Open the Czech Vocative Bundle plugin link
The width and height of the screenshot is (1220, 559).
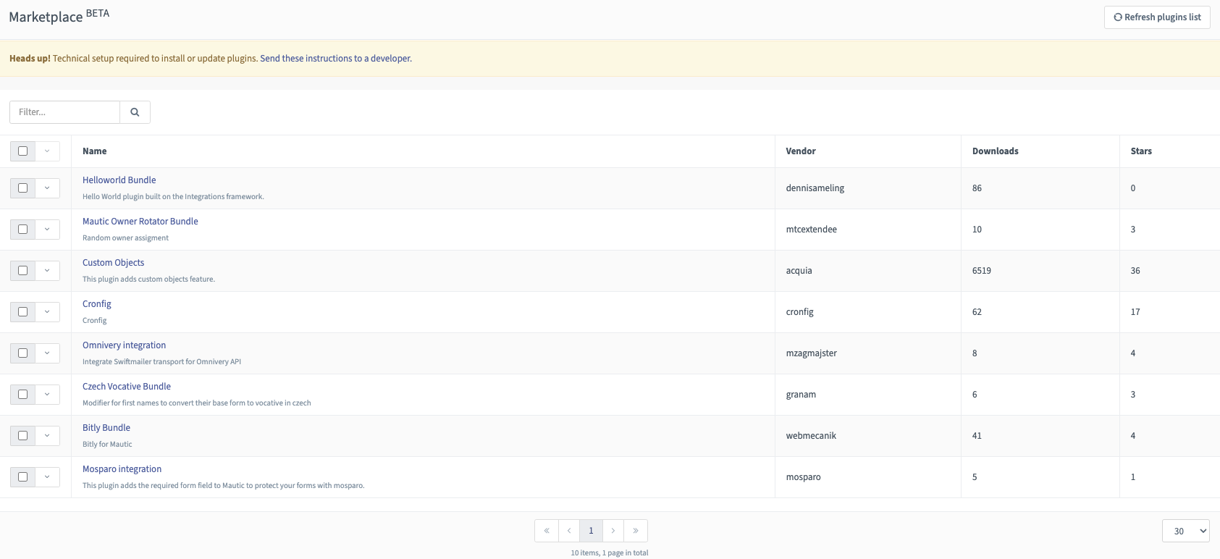coord(127,387)
